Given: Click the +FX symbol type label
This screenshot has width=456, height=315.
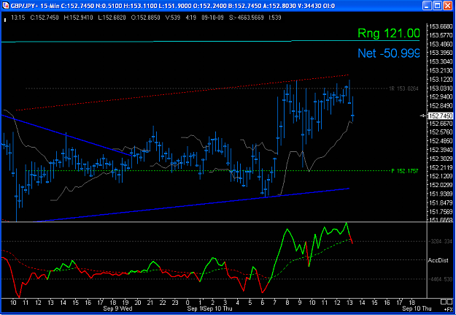Looking at the screenshot, I should click(448, 309).
